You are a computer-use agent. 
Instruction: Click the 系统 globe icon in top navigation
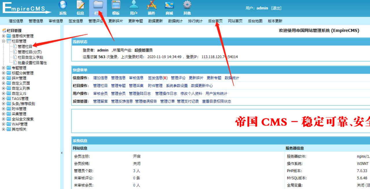63,5
